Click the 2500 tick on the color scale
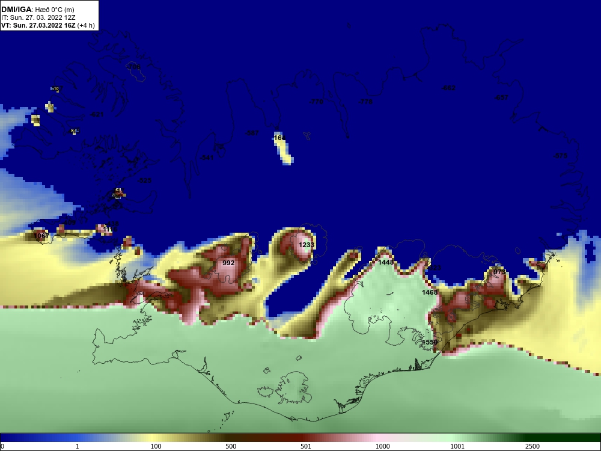 532,446
